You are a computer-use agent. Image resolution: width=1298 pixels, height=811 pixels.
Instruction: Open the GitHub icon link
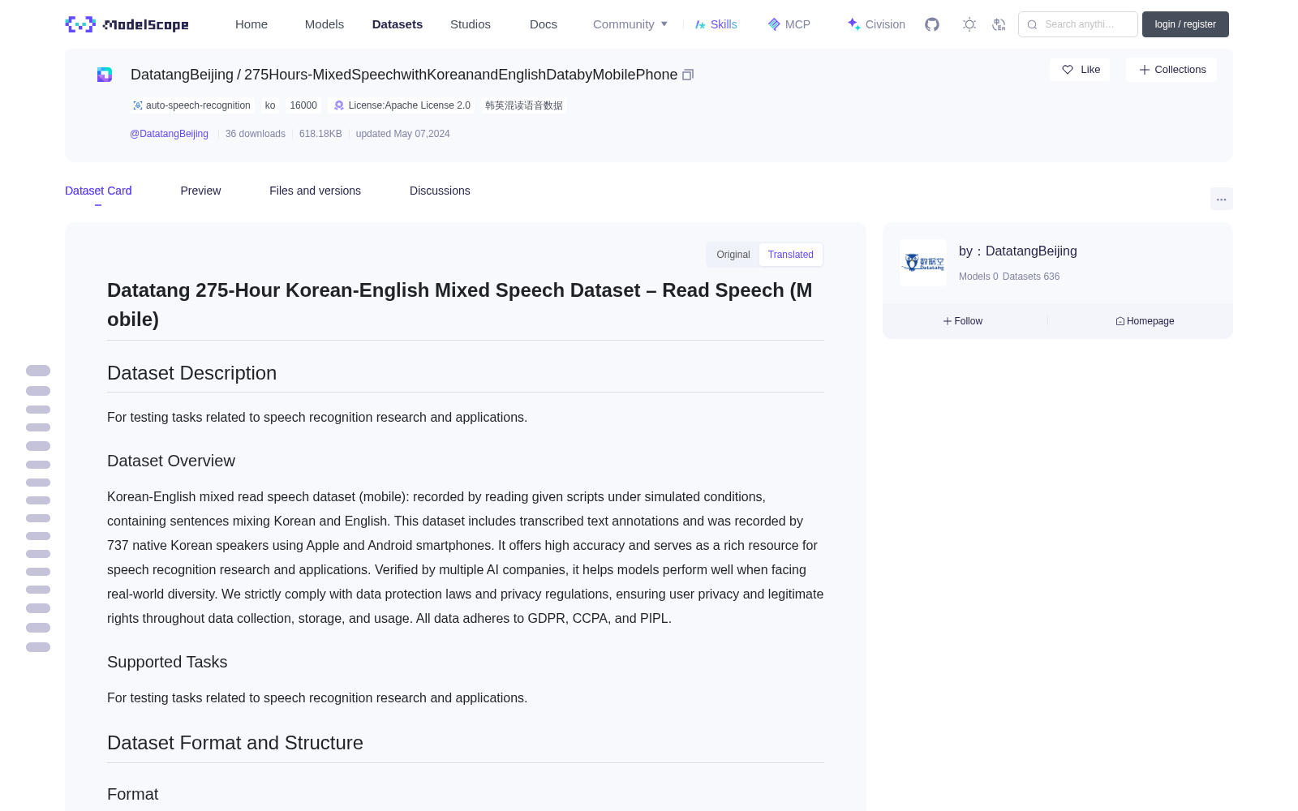(932, 24)
